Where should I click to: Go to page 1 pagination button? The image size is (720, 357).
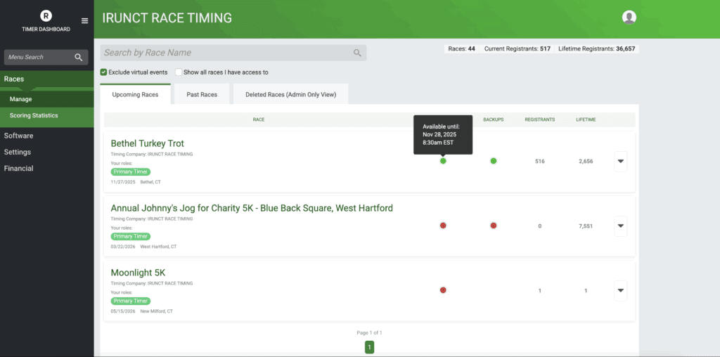click(370, 347)
